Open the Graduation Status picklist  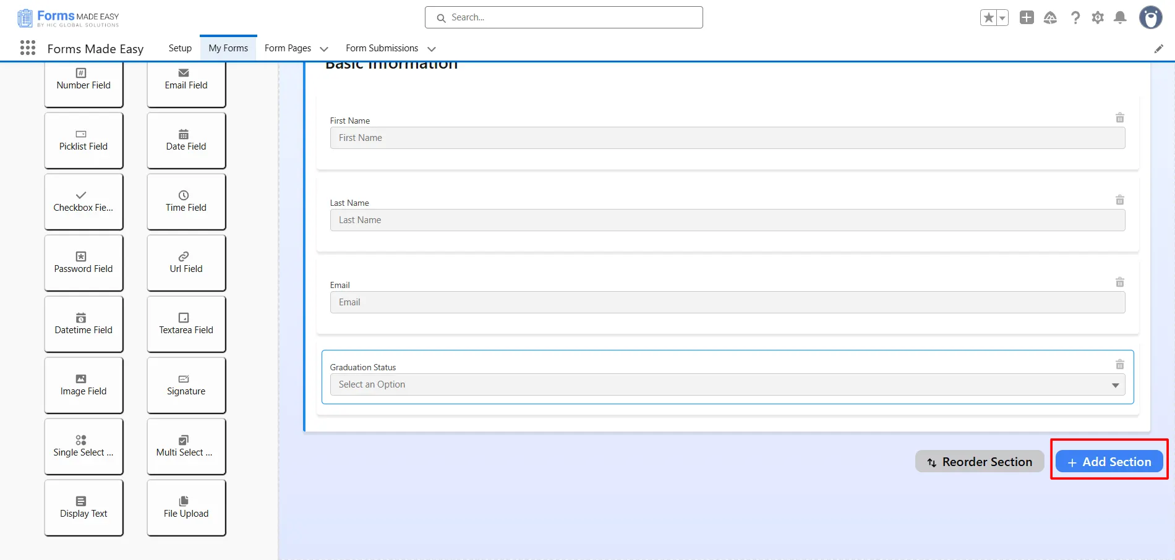(727, 384)
